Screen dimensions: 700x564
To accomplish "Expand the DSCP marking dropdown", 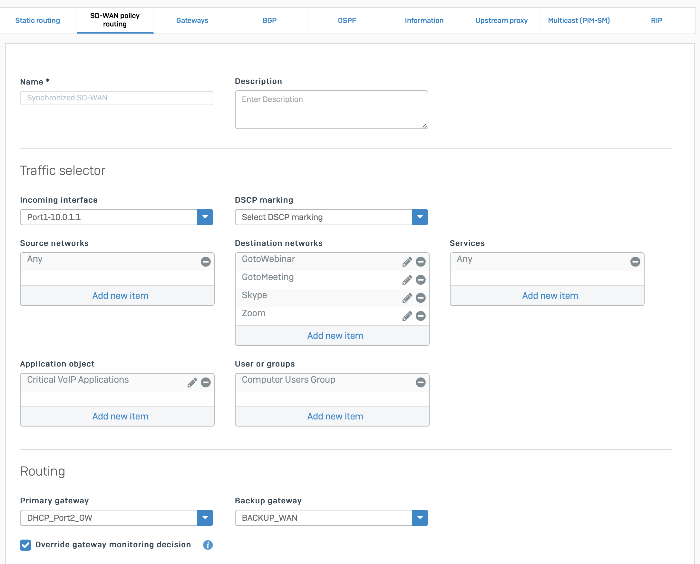I will point(420,217).
